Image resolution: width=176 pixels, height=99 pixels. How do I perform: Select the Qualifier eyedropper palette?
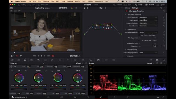coord(67,60)
